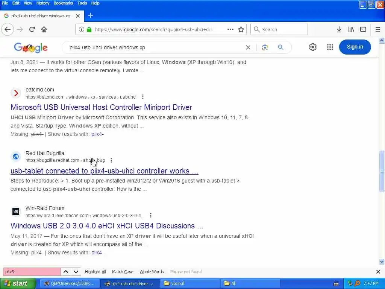Click the vertical scrollbar thumb

point(382,171)
